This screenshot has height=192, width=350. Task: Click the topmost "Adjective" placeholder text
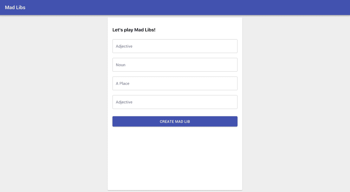coord(124,46)
